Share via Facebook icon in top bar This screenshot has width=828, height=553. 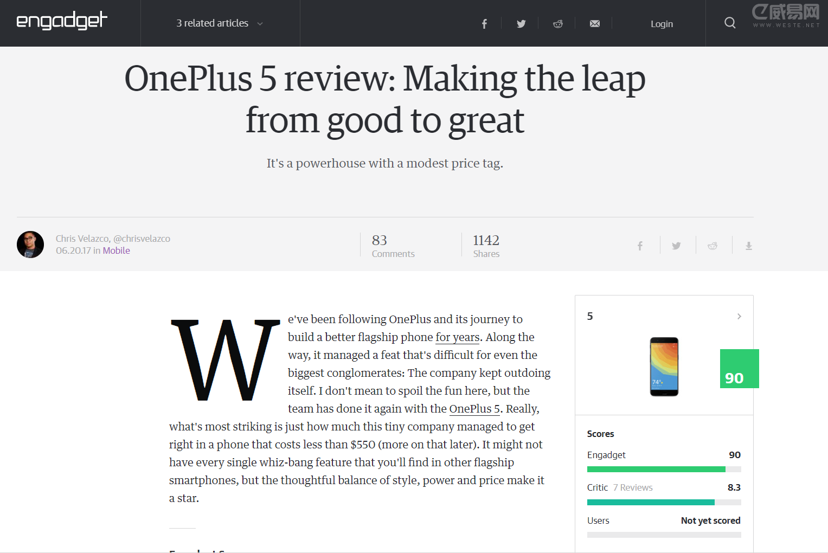pos(484,24)
